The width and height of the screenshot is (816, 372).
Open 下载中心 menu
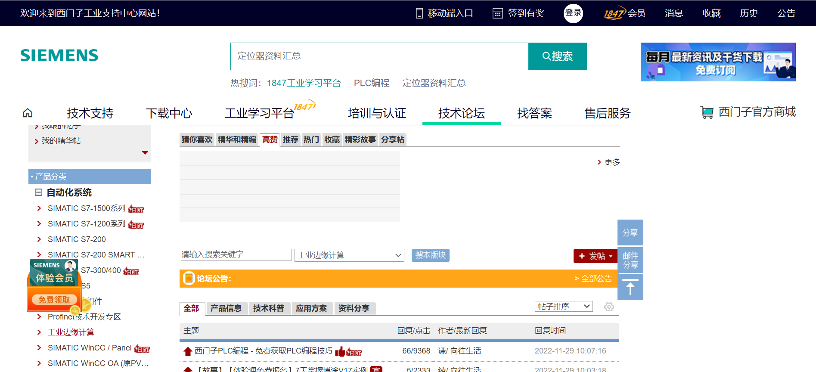point(169,113)
